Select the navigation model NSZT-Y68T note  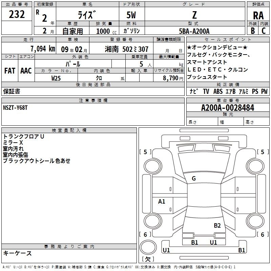coord(15,108)
